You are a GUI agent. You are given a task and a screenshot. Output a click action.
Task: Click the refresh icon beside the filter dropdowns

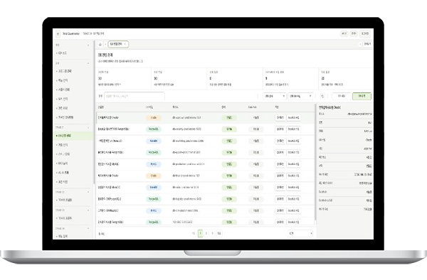[322, 96]
